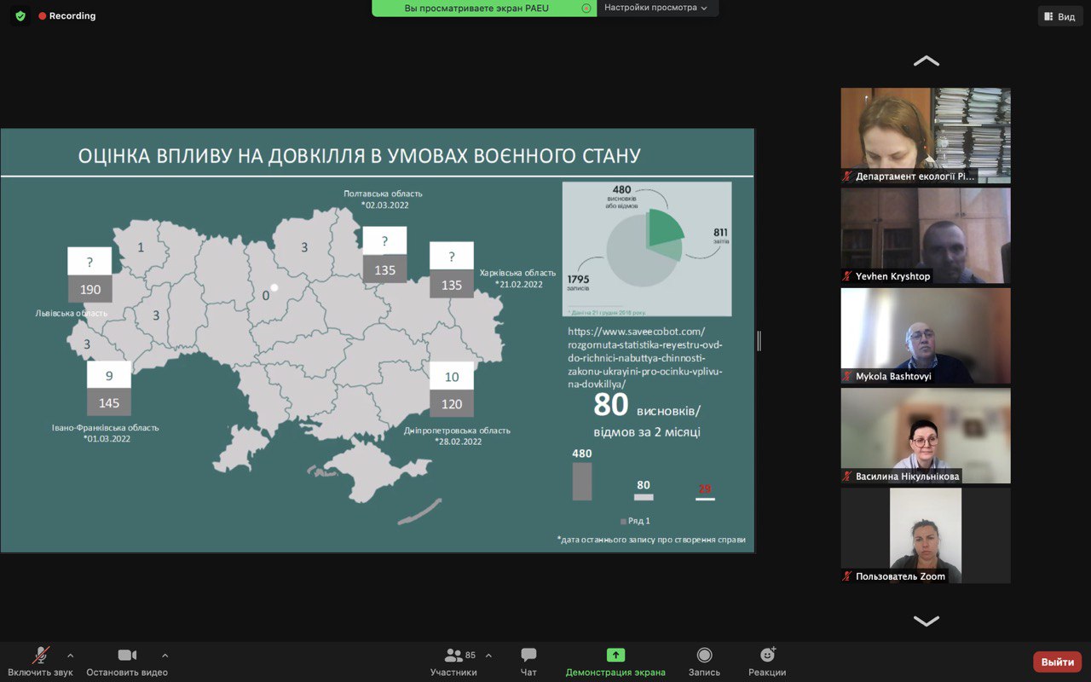Open the Chat panel
The width and height of the screenshot is (1091, 682).
528,656
